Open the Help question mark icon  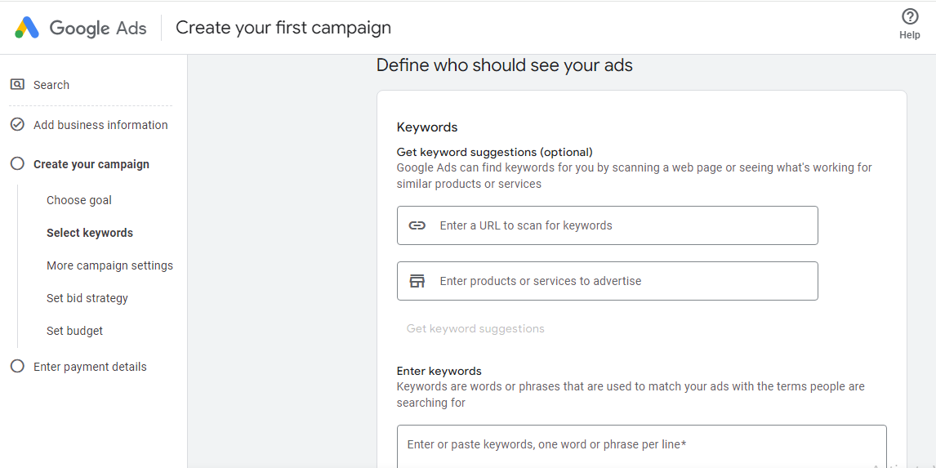tap(910, 17)
